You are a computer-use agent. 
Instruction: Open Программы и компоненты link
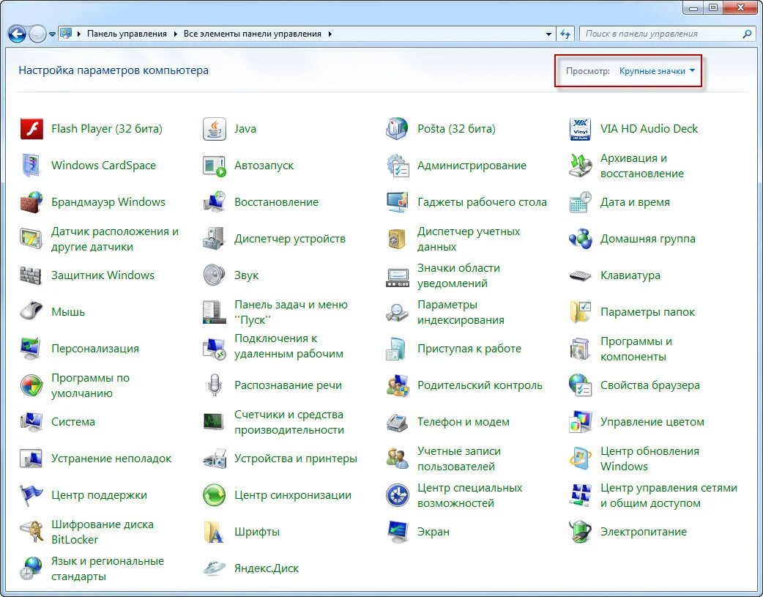click(636, 349)
